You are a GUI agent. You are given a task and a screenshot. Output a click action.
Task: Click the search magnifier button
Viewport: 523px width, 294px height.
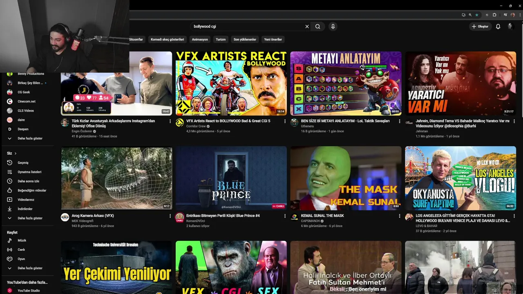318,27
